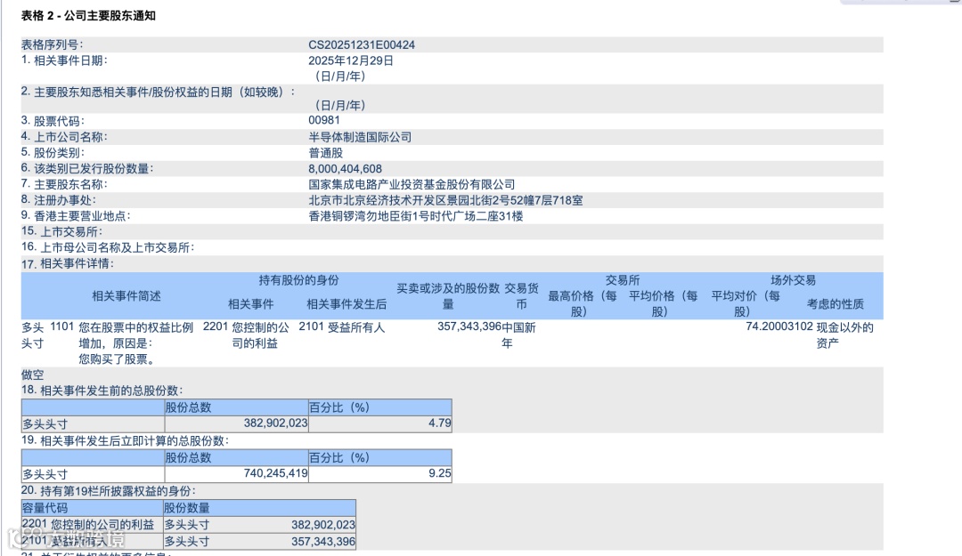Click the 股份数量 column header
This screenshot has height=556, width=962.
pyautogui.click(x=187, y=508)
